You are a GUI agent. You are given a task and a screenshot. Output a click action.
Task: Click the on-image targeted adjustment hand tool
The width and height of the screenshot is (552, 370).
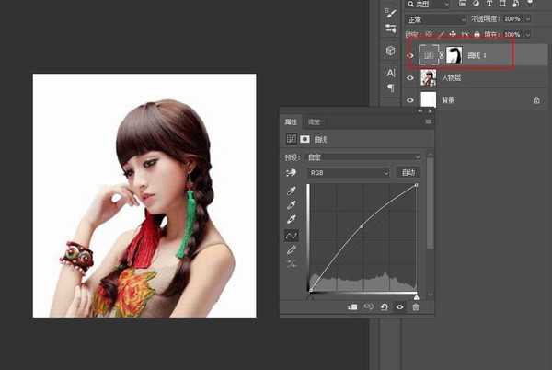[292, 172]
